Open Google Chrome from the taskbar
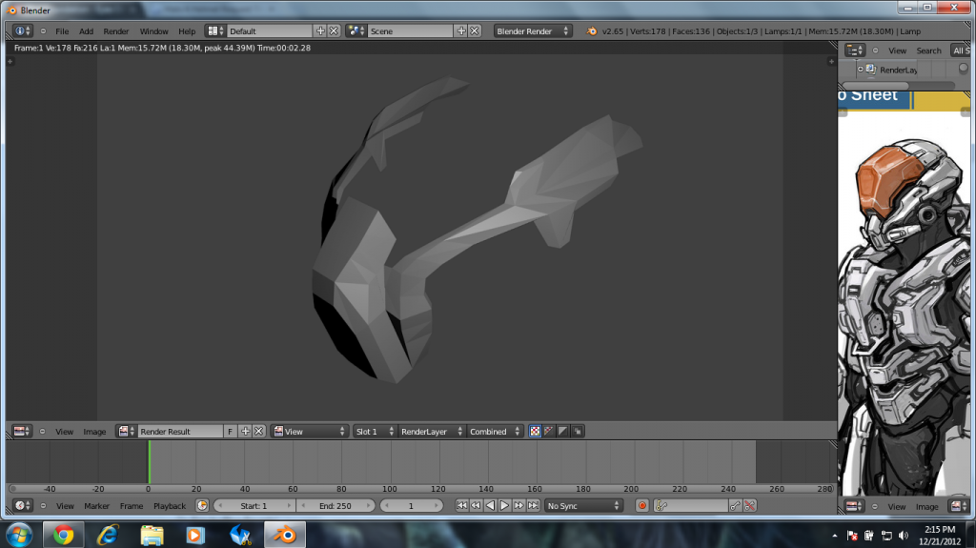976x548 pixels. coord(64,534)
